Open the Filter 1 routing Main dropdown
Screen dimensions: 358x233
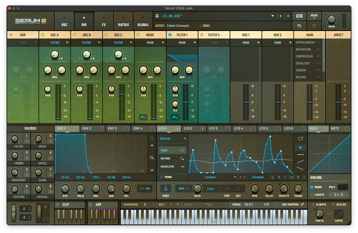(182, 42)
